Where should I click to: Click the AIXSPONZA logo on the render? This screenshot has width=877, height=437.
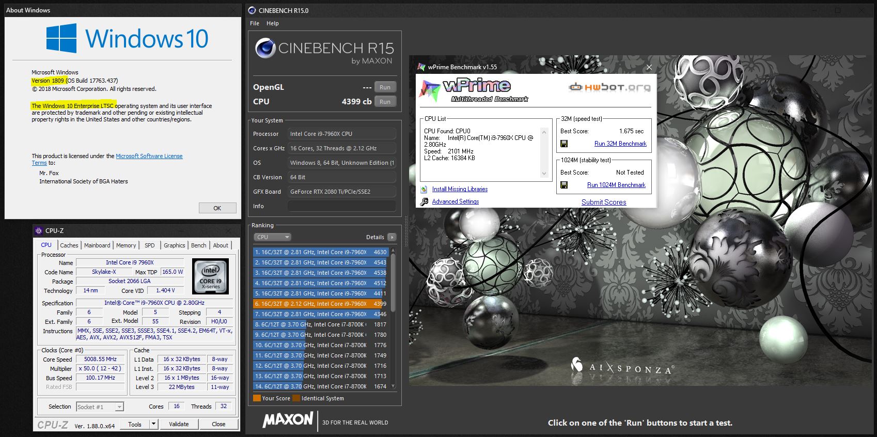coord(622,366)
